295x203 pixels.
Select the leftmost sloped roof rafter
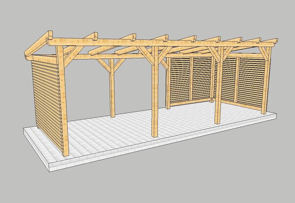[38, 44]
